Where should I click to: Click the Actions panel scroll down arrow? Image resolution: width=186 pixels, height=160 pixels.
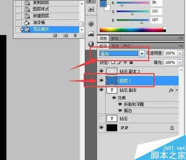(82, 30)
